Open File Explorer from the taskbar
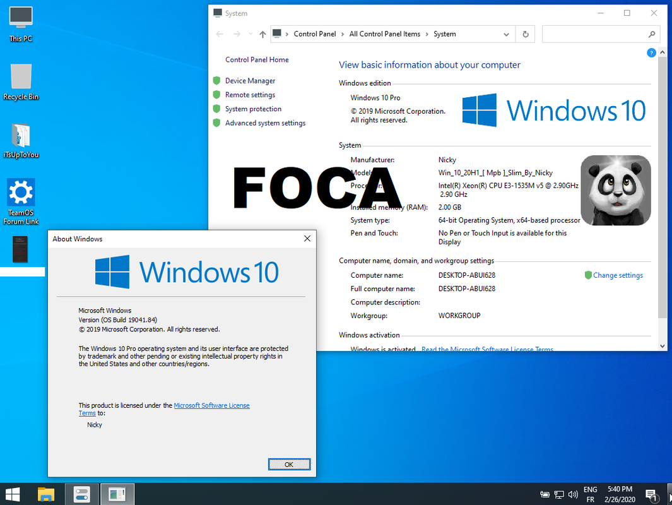Viewport: 672px width, 505px height. coord(45,494)
